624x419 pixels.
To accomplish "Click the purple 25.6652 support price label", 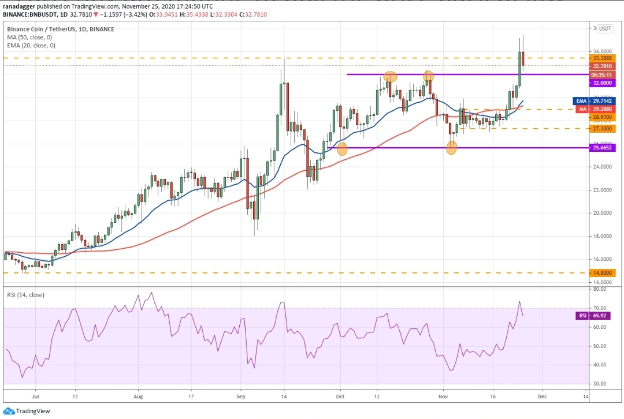I will coord(603,148).
